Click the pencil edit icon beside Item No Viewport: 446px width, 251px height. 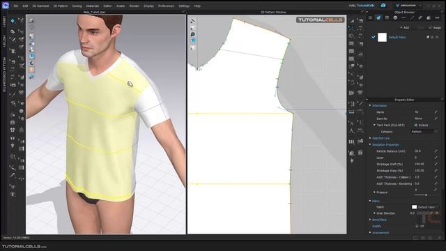[436, 119]
